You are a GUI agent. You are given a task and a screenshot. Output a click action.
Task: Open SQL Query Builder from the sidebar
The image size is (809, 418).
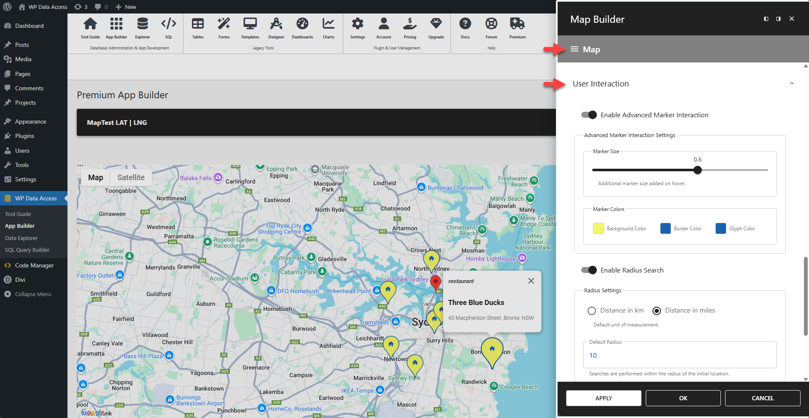click(27, 250)
